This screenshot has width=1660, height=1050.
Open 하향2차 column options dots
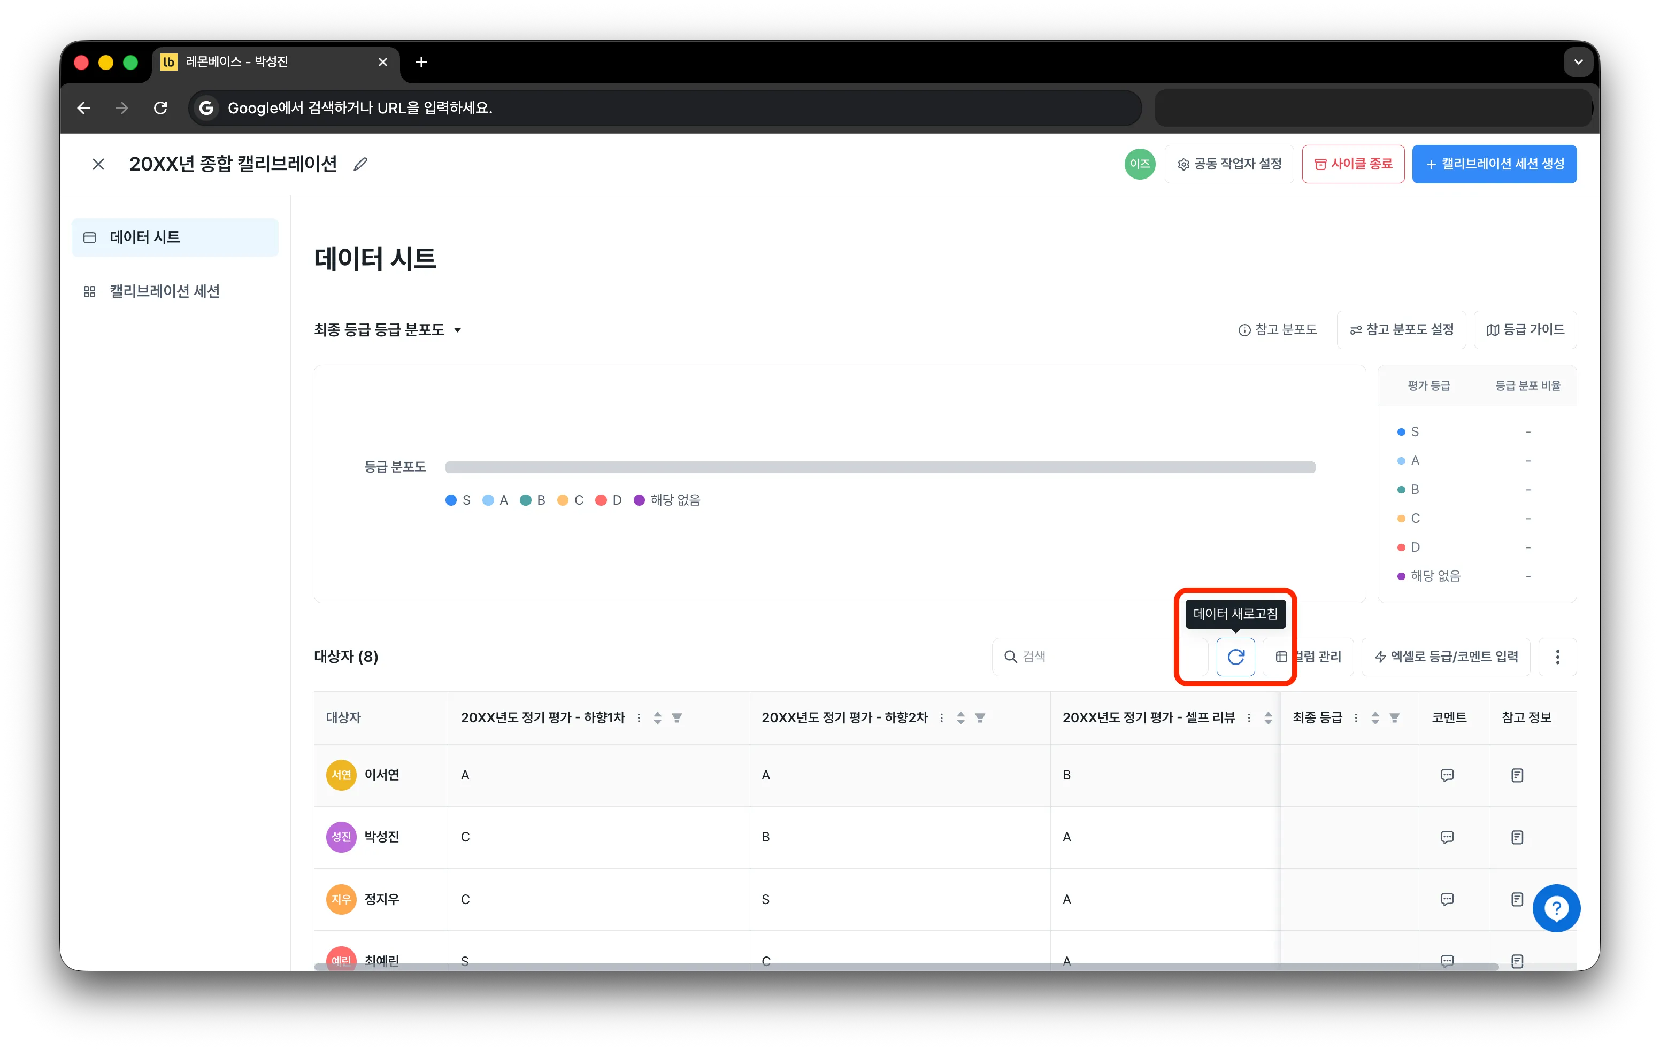pyautogui.click(x=942, y=718)
